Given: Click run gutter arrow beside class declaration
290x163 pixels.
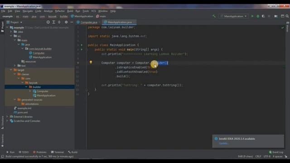Looking at the screenshot, I should (x=82, y=45).
